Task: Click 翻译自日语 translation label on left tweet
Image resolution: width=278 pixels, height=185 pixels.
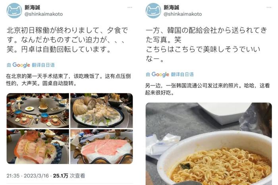Action: tap(43, 65)
